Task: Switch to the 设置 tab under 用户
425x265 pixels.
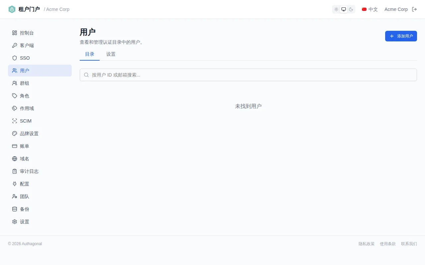Action: coord(111,54)
